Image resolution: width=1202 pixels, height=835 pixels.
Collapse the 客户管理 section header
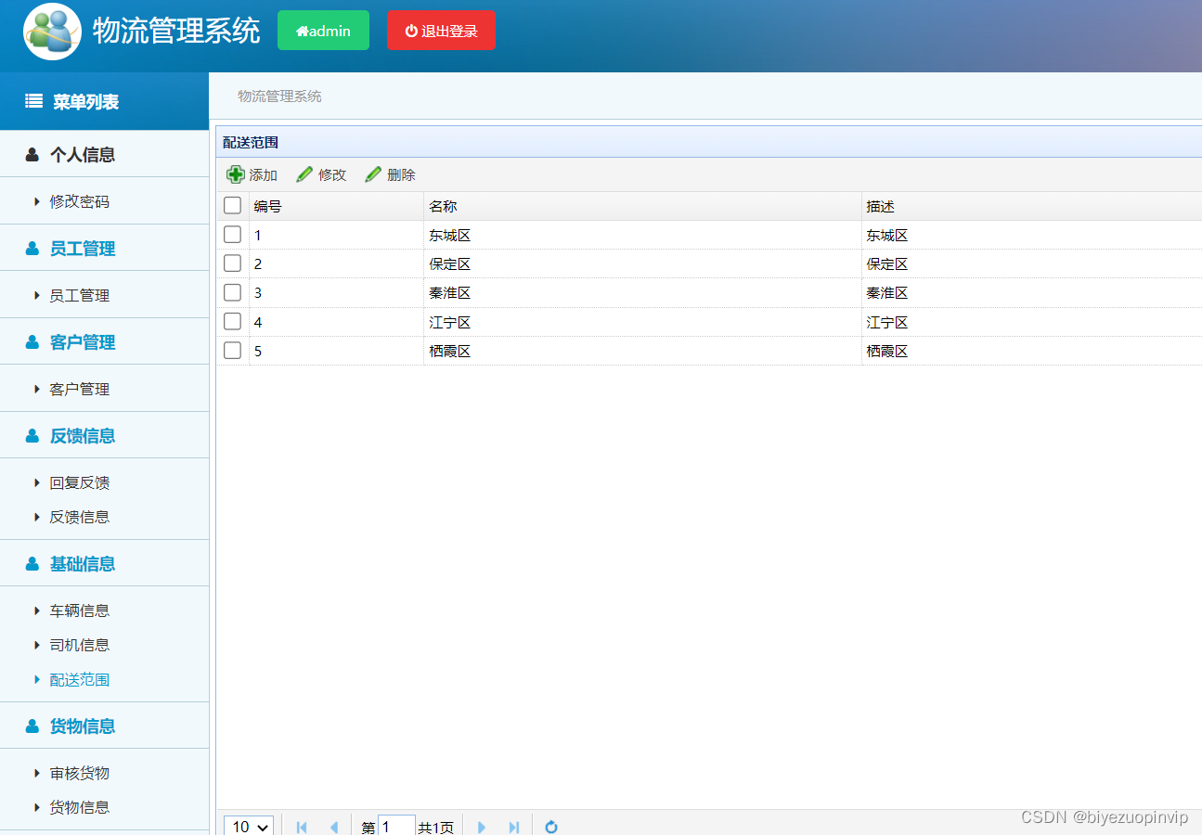(x=104, y=341)
